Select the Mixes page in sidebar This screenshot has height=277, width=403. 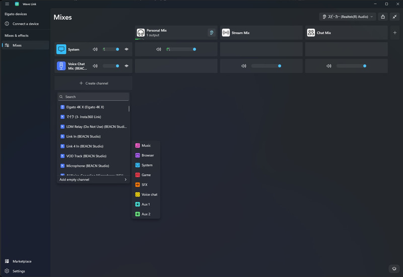click(25, 45)
